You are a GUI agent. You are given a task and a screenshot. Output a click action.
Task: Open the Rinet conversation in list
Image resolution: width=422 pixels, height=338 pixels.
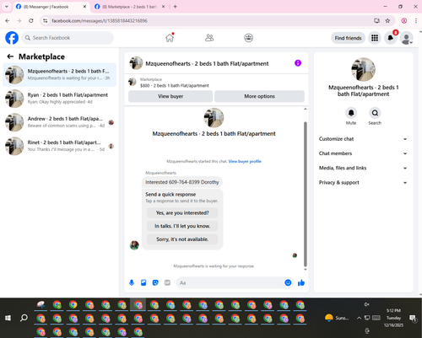tap(59, 146)
